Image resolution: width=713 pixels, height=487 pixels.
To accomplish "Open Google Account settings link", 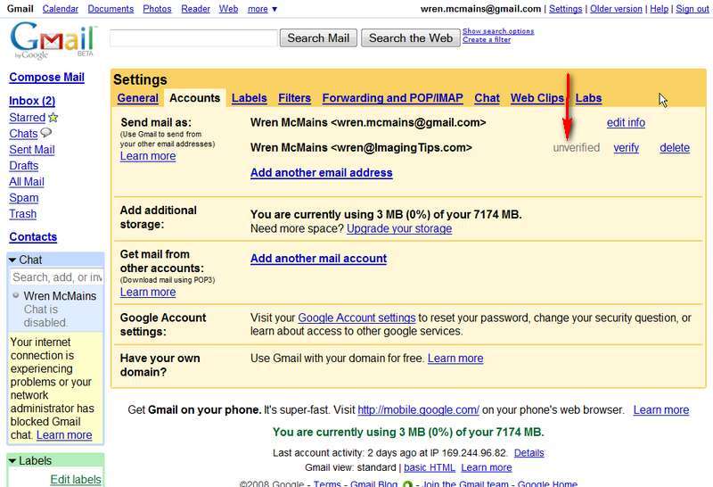I will 357,318.
